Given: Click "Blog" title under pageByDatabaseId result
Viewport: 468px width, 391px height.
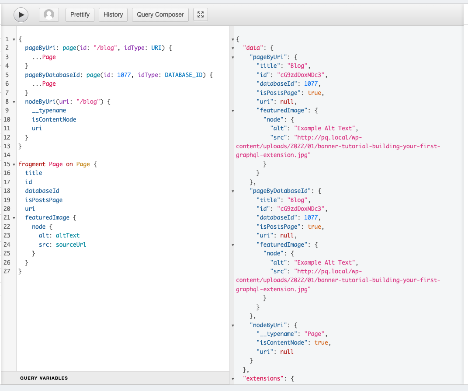Looking at the screenshot, I should 297,200.
